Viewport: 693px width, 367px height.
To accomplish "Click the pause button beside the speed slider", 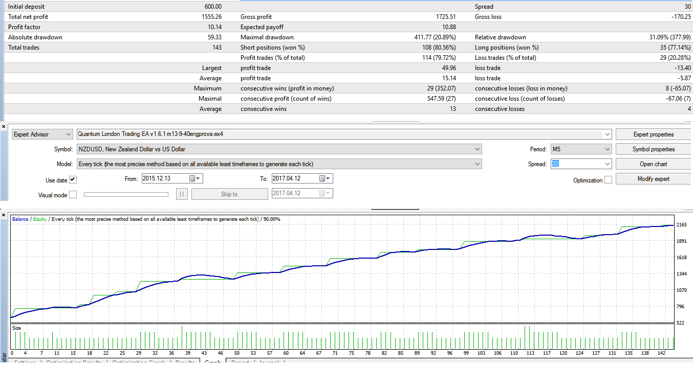I will point(182,194).
